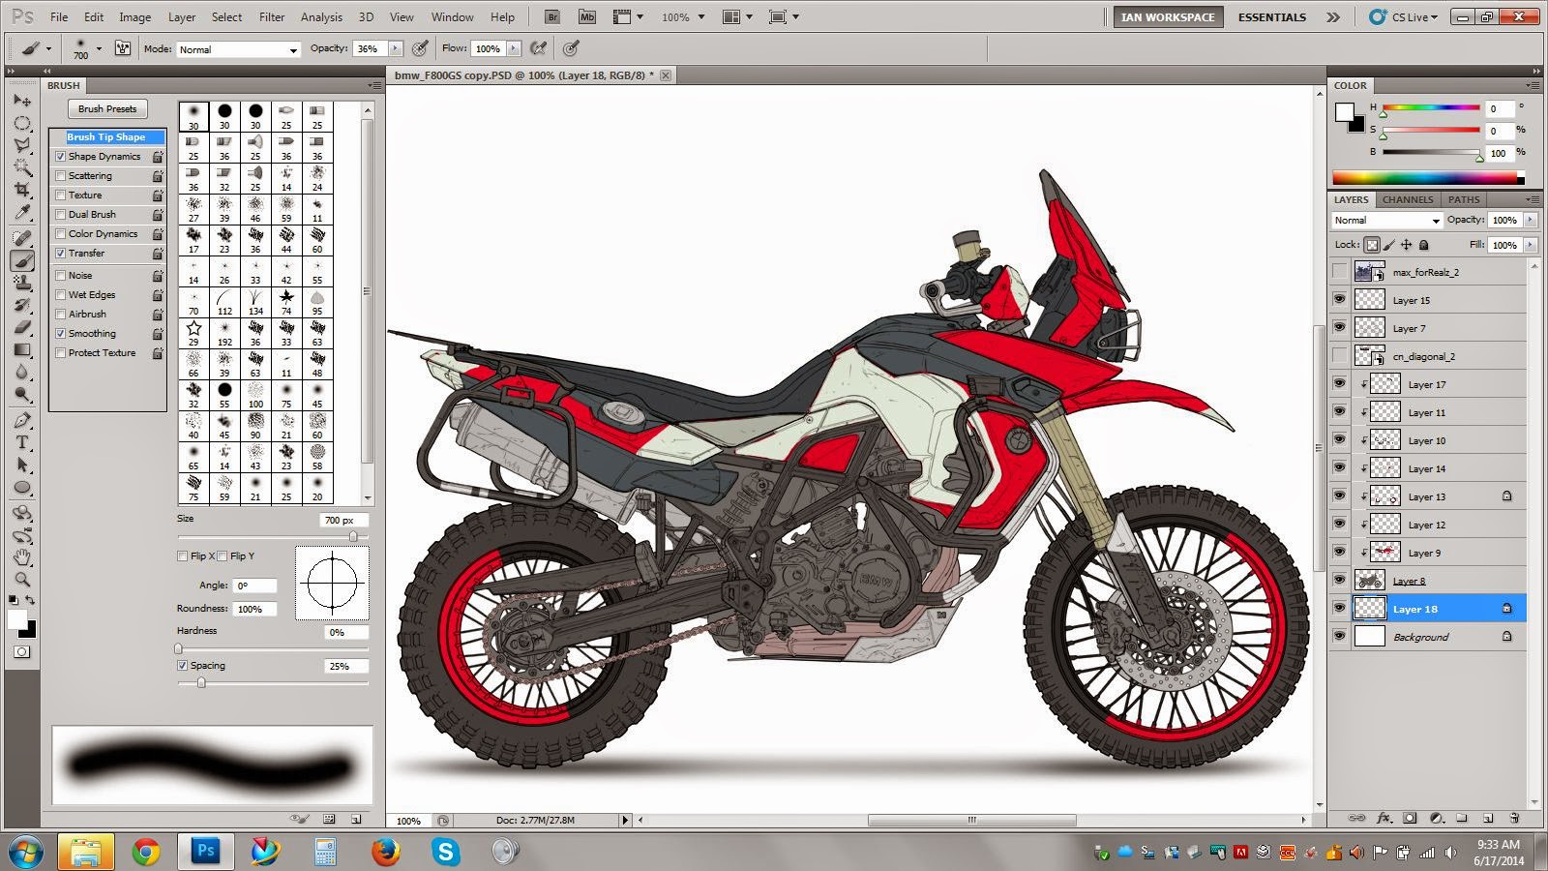Click the foreground color swatch in toolbox

pyautogui.click(x=17, y=619)
